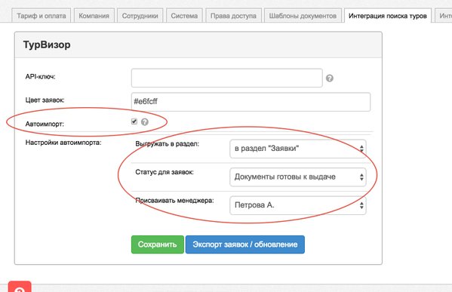
Task: Click the Настройки автоимпорта label
Action: click(63, 143)
